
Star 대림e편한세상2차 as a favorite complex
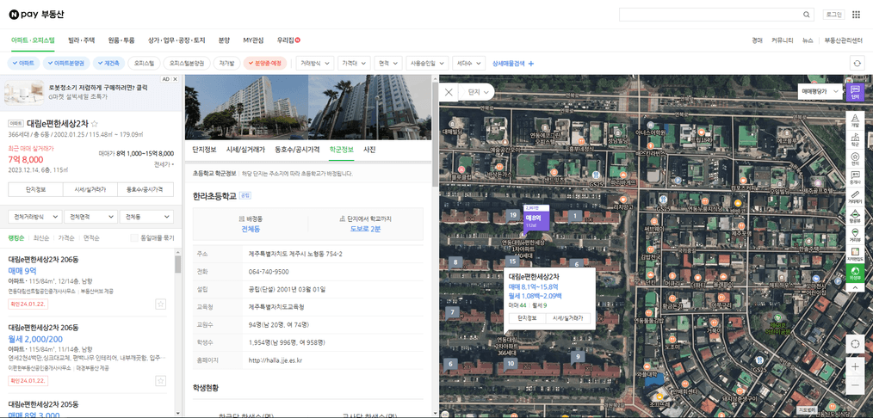95,123
